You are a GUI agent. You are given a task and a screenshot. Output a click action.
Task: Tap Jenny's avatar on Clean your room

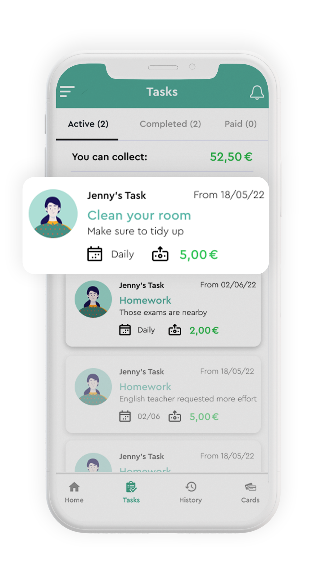(53, 214)
